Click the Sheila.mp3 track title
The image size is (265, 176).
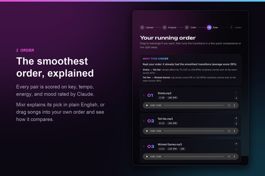pos(164,93)
